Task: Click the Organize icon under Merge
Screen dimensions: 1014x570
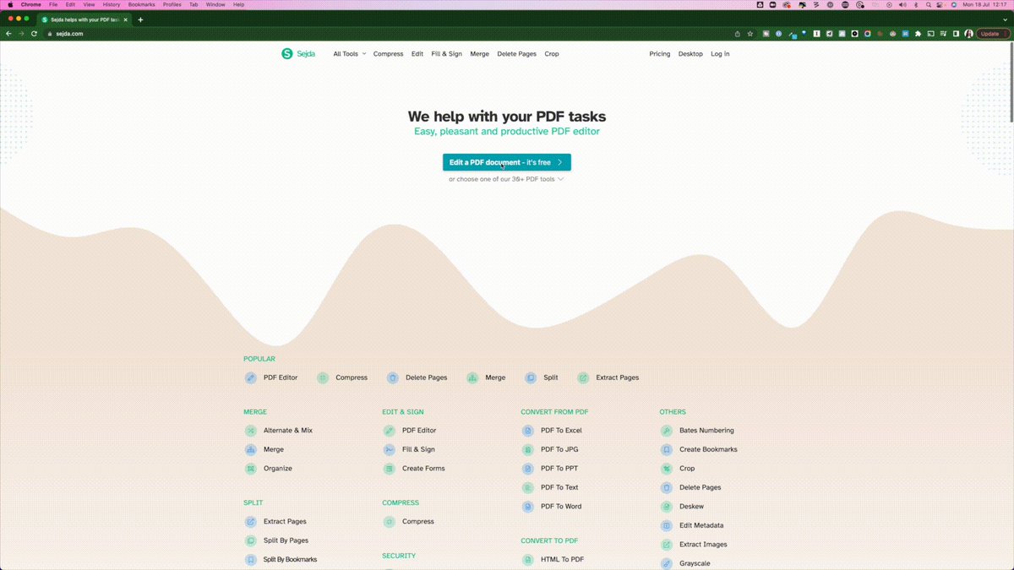Action: coord(251,469)
